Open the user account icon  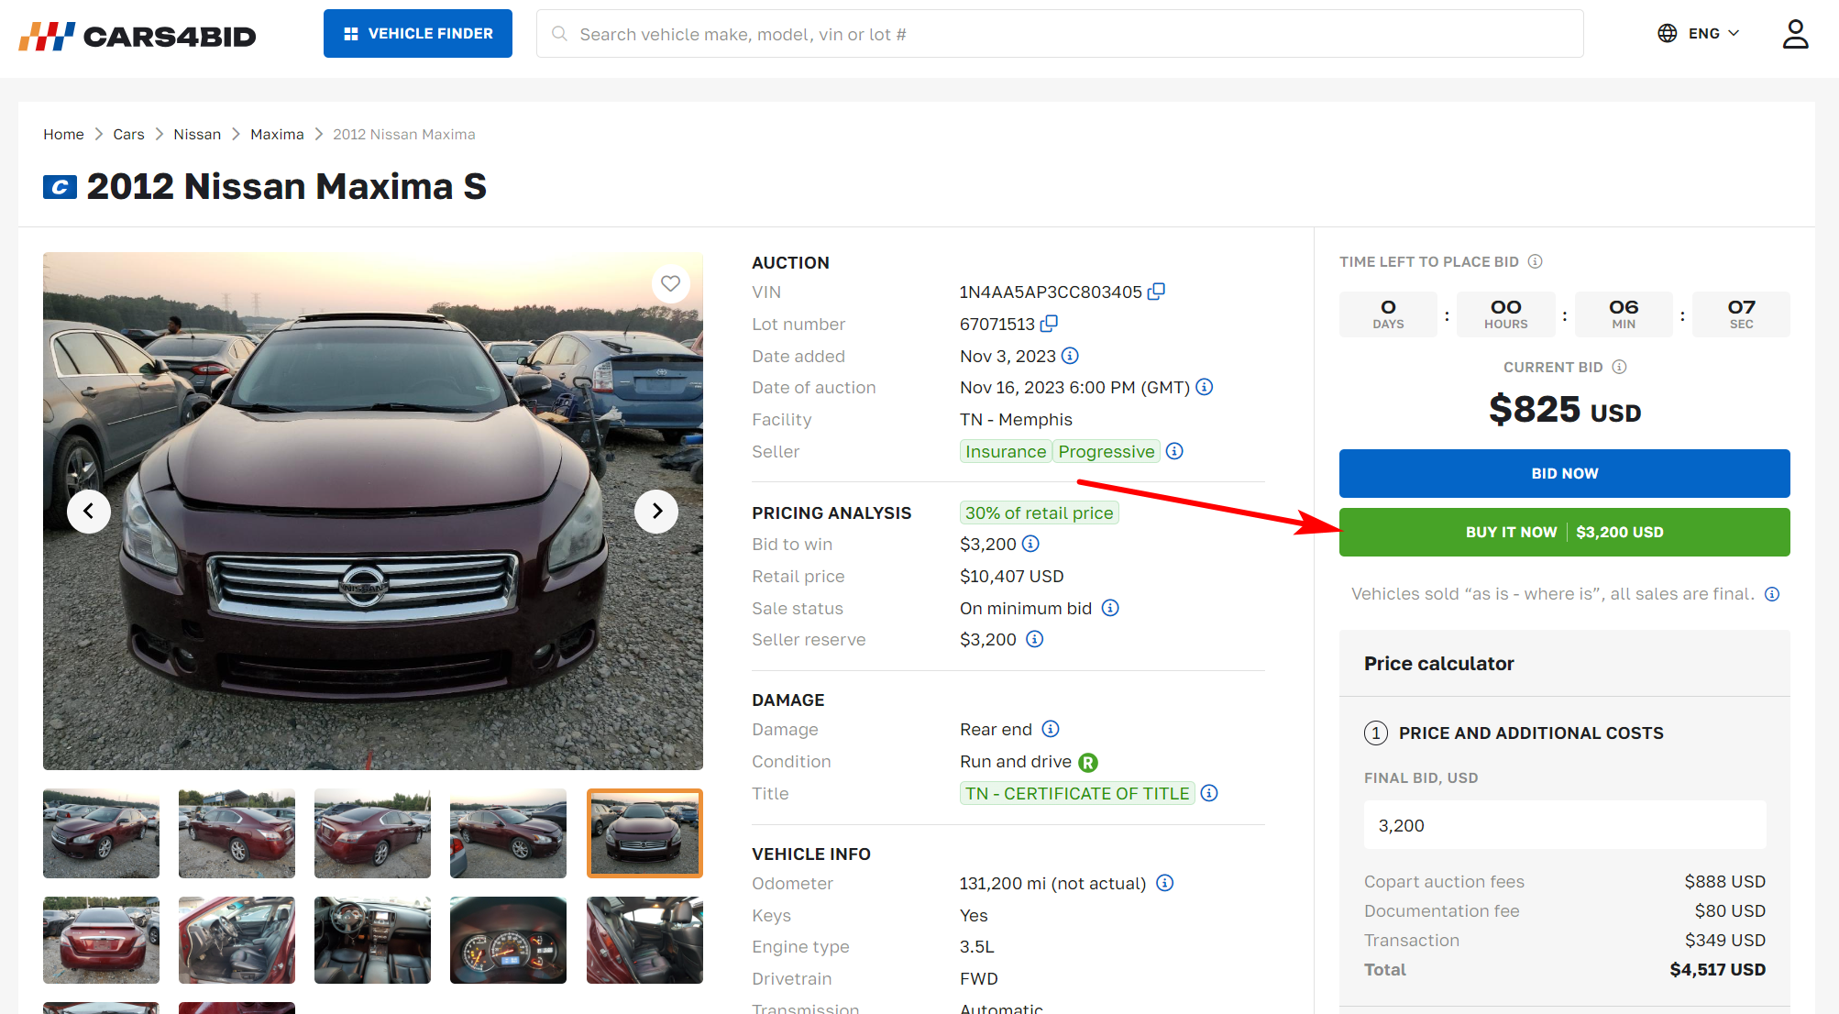(x=1795, y=34)
